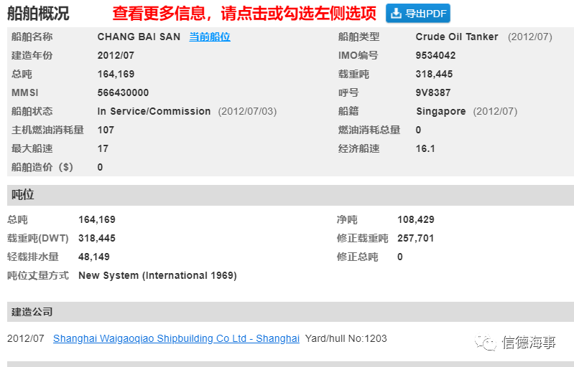This screenshot has height=367, width=574.
Task: Click the Singapore flag registry value
Action: point(441,111)
